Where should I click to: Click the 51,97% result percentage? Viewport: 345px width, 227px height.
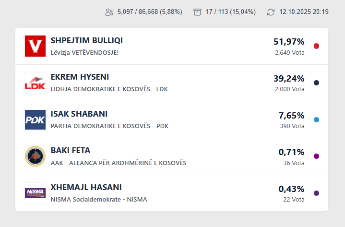click(289, 42)
